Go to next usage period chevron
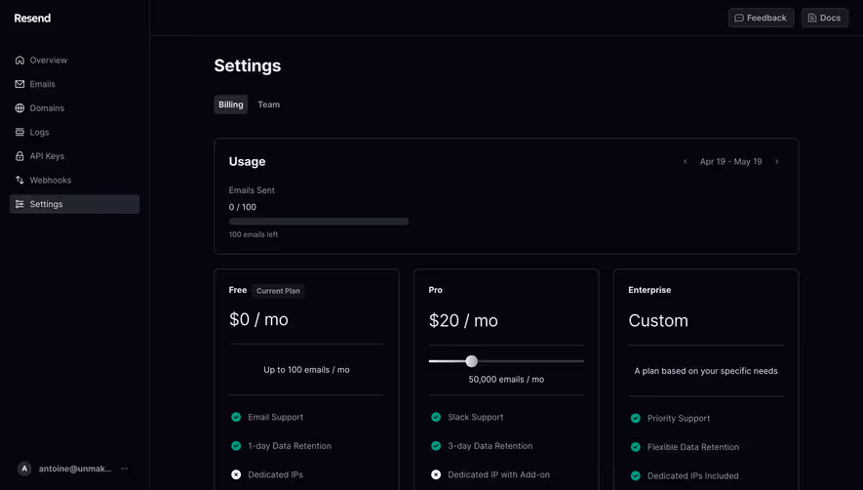Screen dimensions: 863x490 point(776,161)
